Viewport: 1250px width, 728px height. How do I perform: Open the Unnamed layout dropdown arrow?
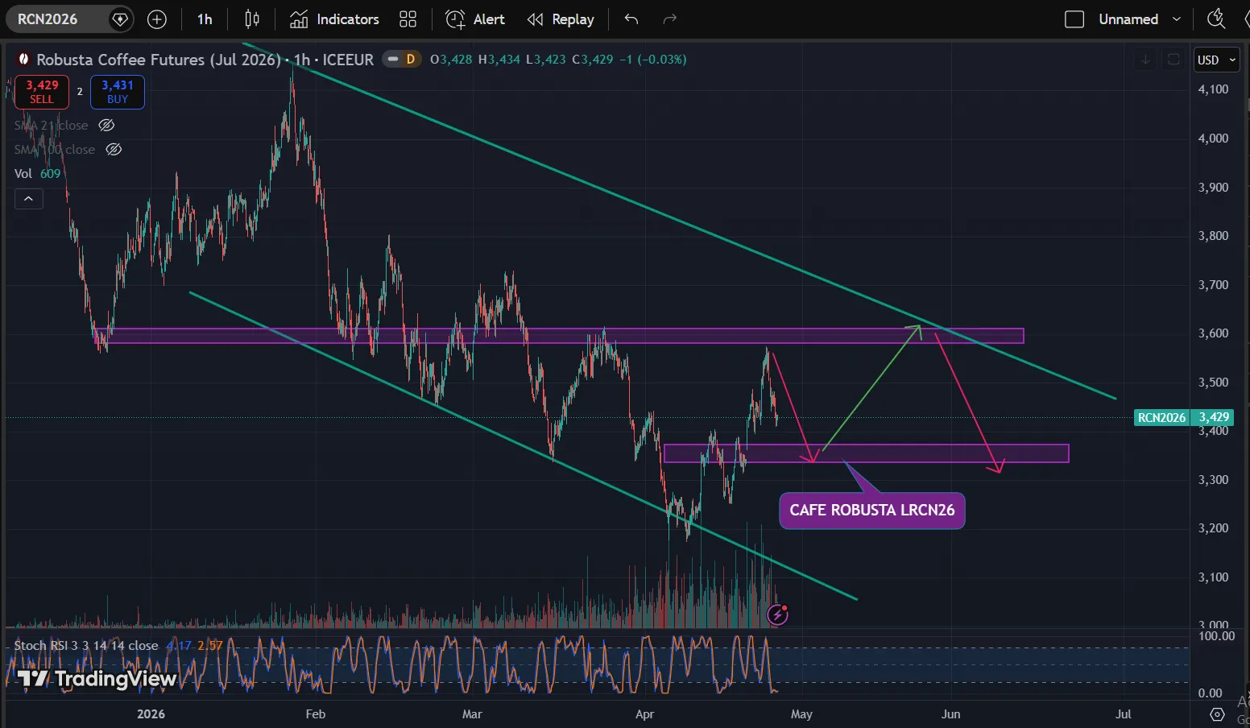coord(1177,19)
